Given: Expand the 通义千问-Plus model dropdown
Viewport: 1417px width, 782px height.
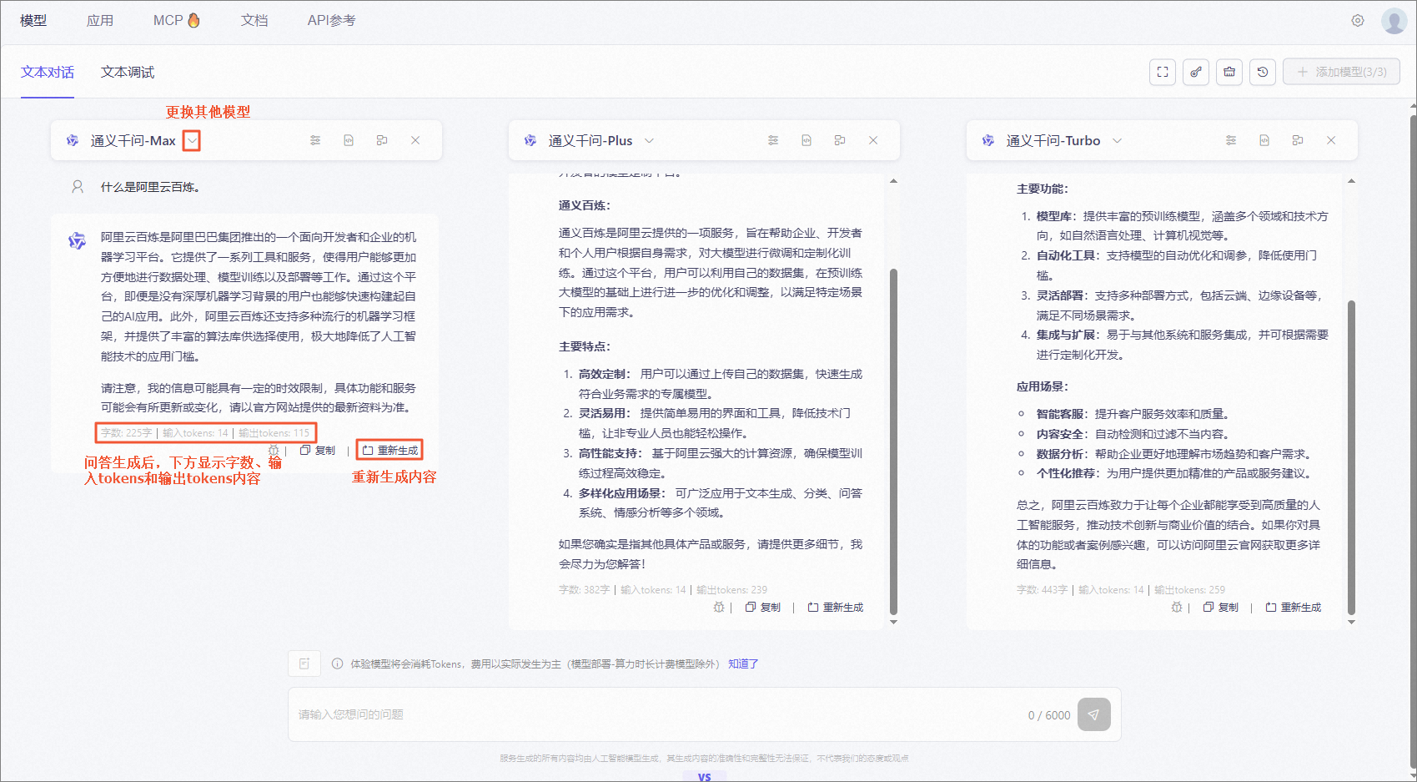Looking at the screenshot, I should coord(649,141).
